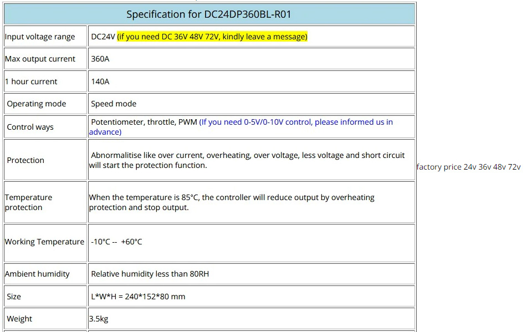Select the '1 hour current' label cell

tap(45, 81)
